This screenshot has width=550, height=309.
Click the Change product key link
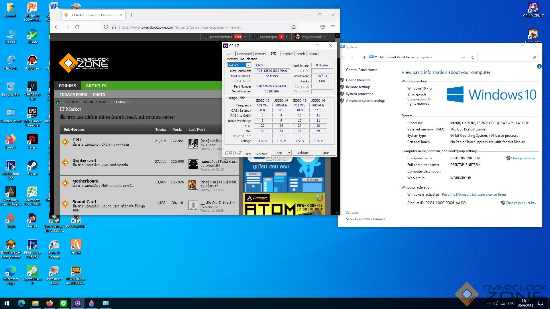[x=520, y=203]
